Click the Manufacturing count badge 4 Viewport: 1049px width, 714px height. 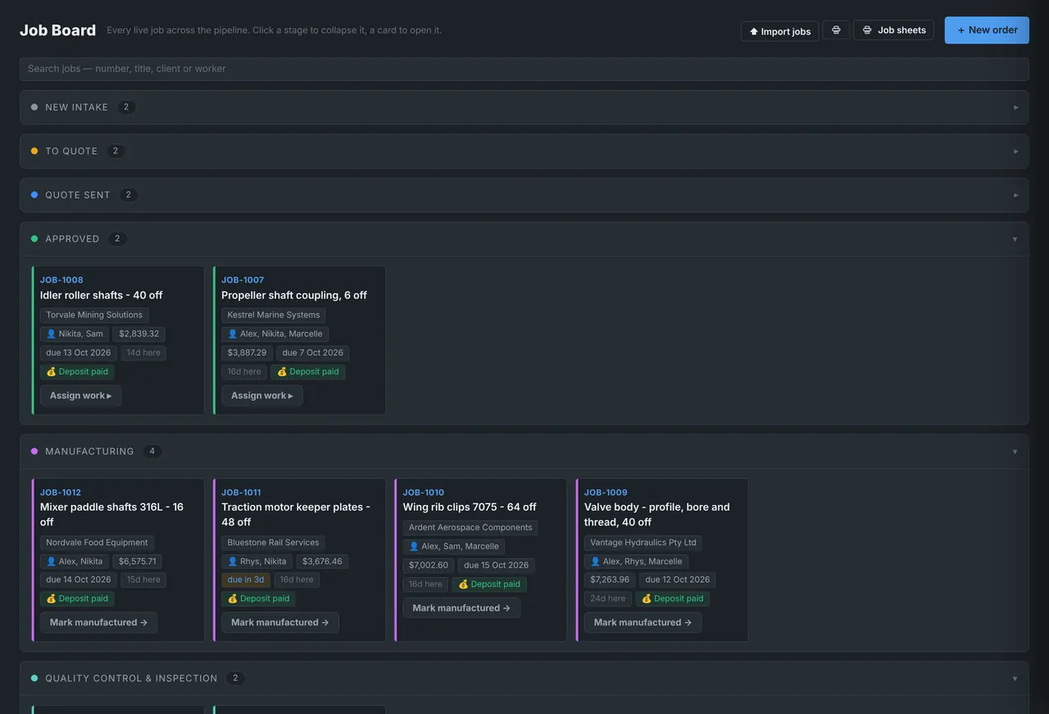152,452
